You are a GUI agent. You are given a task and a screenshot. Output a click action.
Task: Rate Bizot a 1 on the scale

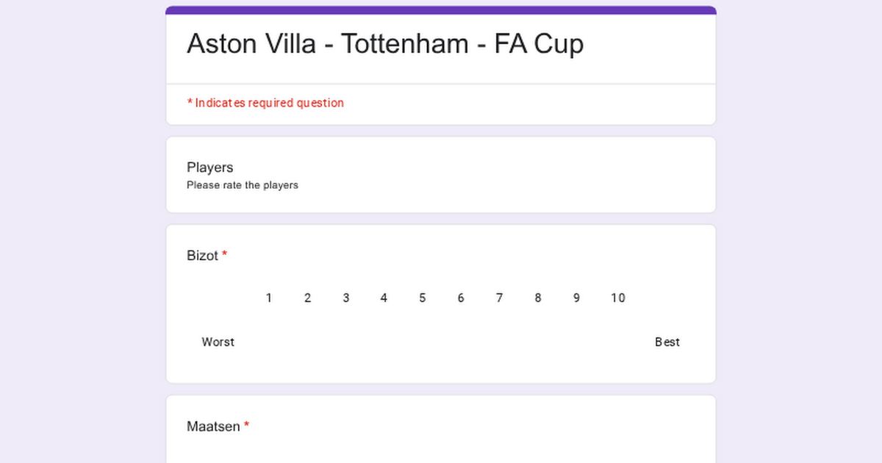269,298
